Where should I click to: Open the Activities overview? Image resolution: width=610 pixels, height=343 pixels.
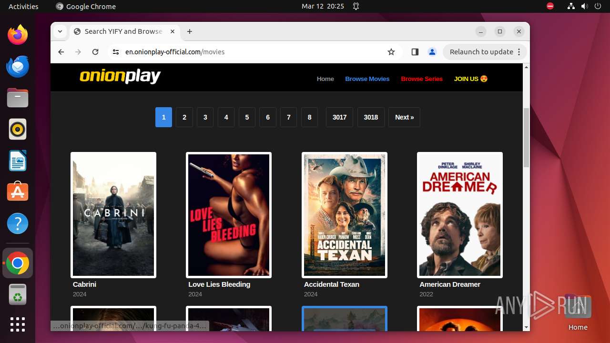pyautogui.click(x=23, y=6)
